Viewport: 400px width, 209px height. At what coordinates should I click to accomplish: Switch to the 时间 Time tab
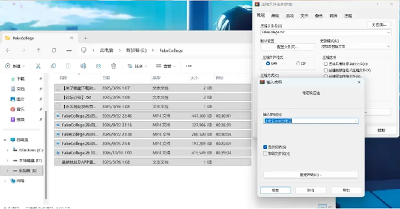[x=333, y=15]
